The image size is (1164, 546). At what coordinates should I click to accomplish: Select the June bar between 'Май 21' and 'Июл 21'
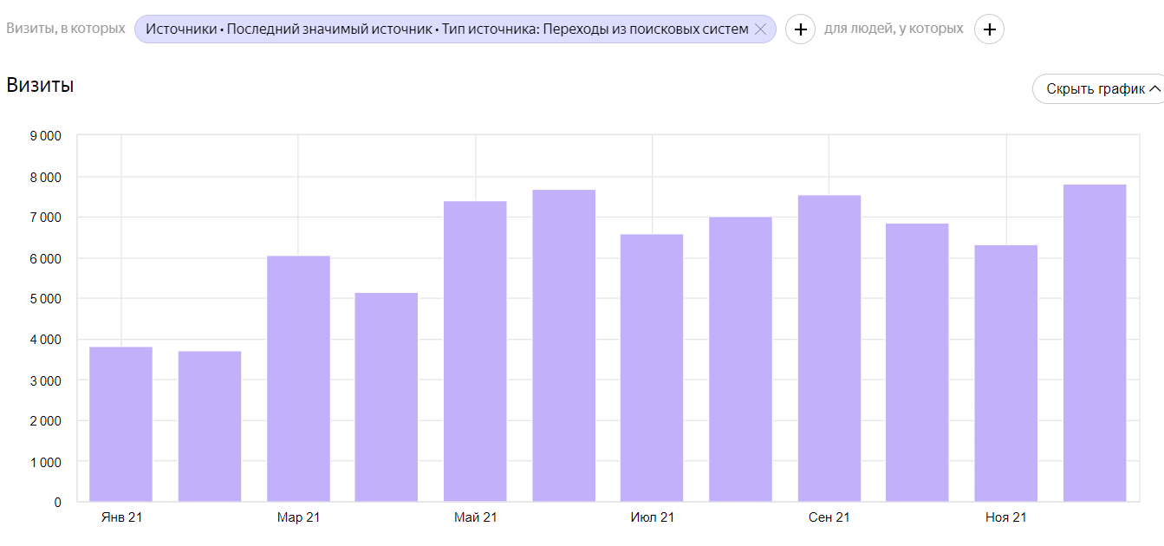click(563, 346)
